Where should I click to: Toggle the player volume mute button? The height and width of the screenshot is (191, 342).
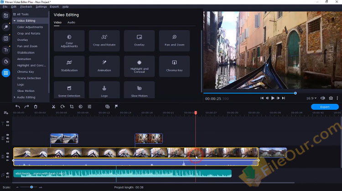(323, 98)
